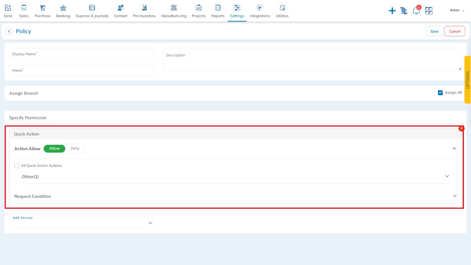Go back using the Policy back arrow
This screenshot has width=471, height=265.
tap(9, 31)
